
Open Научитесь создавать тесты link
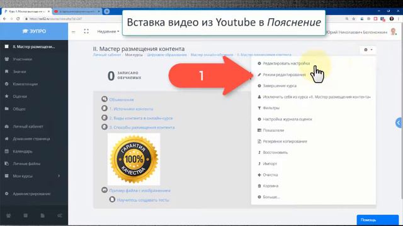143,200
